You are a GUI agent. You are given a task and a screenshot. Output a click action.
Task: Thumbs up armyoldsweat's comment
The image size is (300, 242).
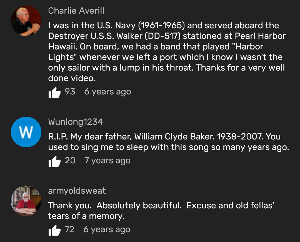tap(54, 230)
